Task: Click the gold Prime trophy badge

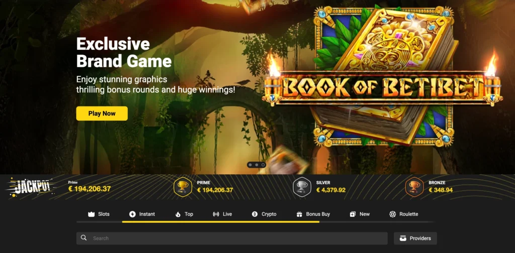Action: coord(183,187)
